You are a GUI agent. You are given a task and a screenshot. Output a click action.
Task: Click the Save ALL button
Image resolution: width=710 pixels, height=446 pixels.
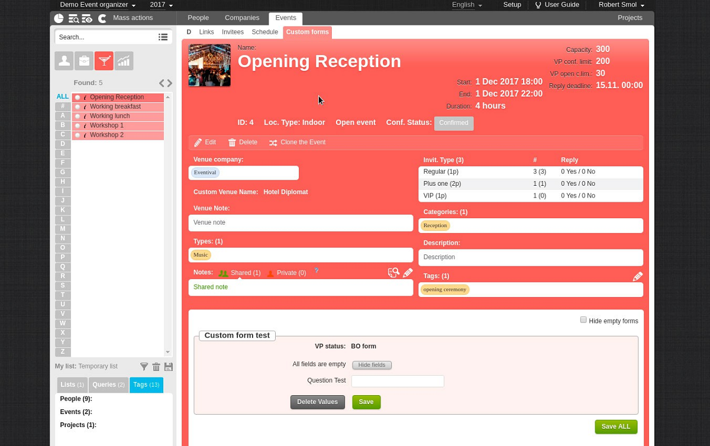point(616,426)
